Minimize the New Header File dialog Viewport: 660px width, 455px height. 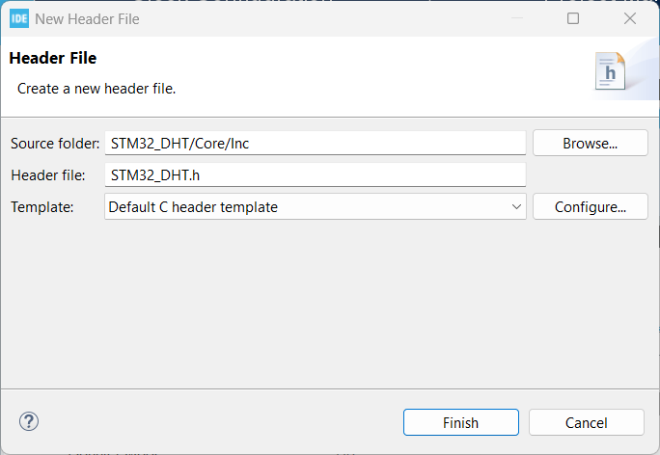tap(517, 18)
